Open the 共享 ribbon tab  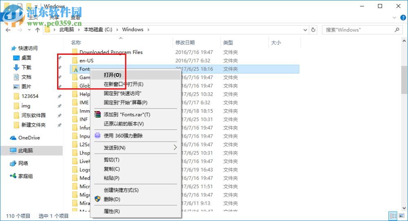pos(54,18)
